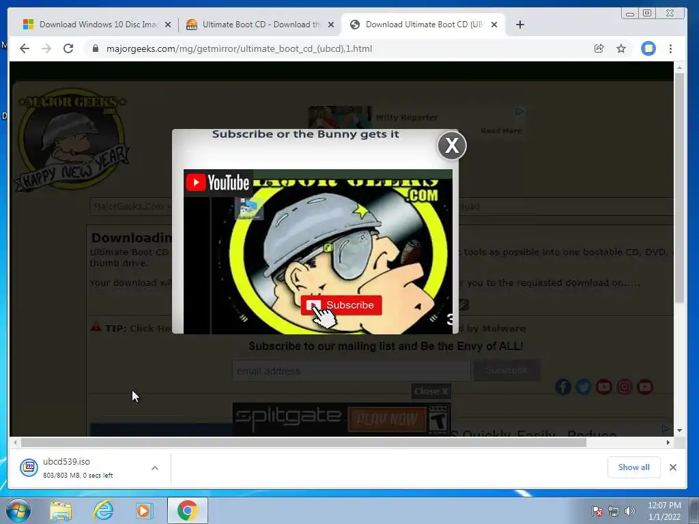Click the lock icon in address bar
Image resolution: width=699 pixels, height=524 pixels.
click(95, 48)
